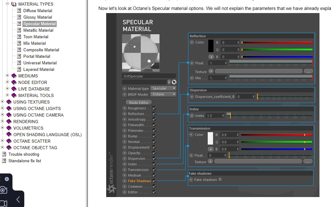Click the question-mark icon beside Mix Material
Screen dimensions: 331x207
(x=19, y=43)
